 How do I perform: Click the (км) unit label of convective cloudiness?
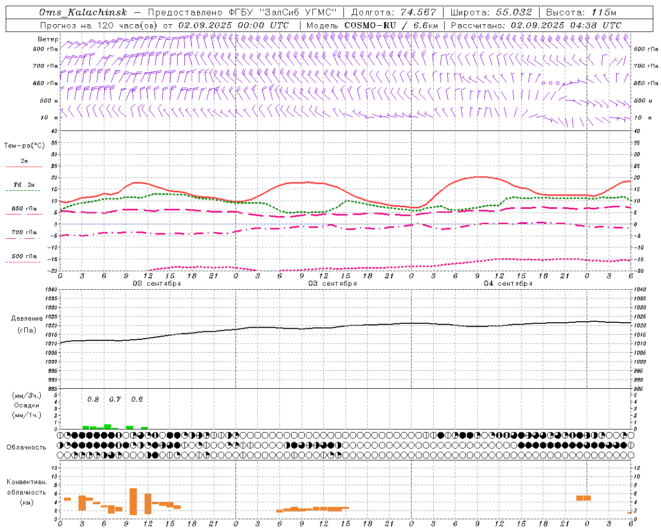pyautogui.click(x=26, y=502)
